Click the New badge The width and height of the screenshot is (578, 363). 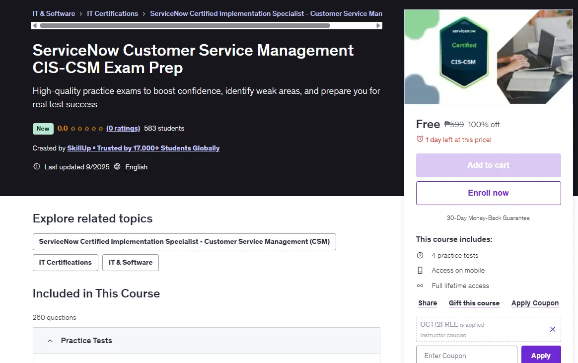point(43,129)
